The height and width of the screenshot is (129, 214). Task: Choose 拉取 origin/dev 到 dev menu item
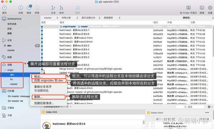click(x=49, y=81)
